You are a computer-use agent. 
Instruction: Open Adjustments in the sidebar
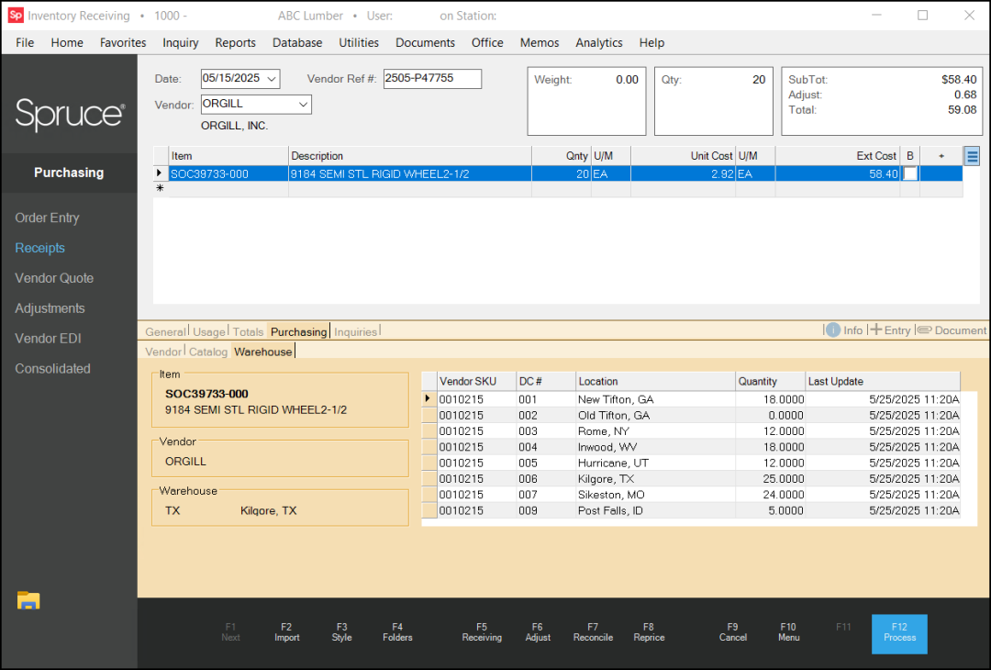pyautogui.click(x=50, y=308)
